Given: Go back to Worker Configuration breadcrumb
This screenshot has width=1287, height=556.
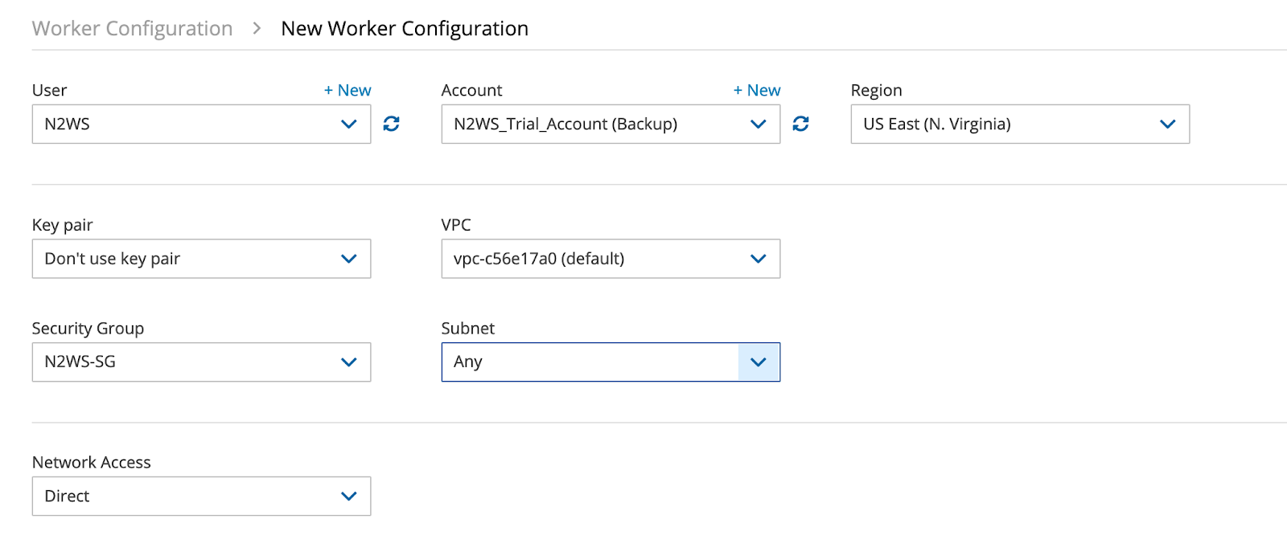Looking at the screenshot, I should tap(132, 28).
